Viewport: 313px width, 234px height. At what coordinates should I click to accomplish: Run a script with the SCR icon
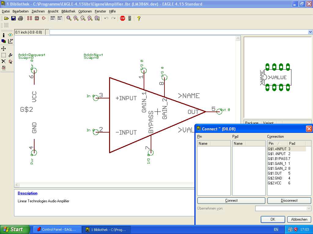[53, 18]
